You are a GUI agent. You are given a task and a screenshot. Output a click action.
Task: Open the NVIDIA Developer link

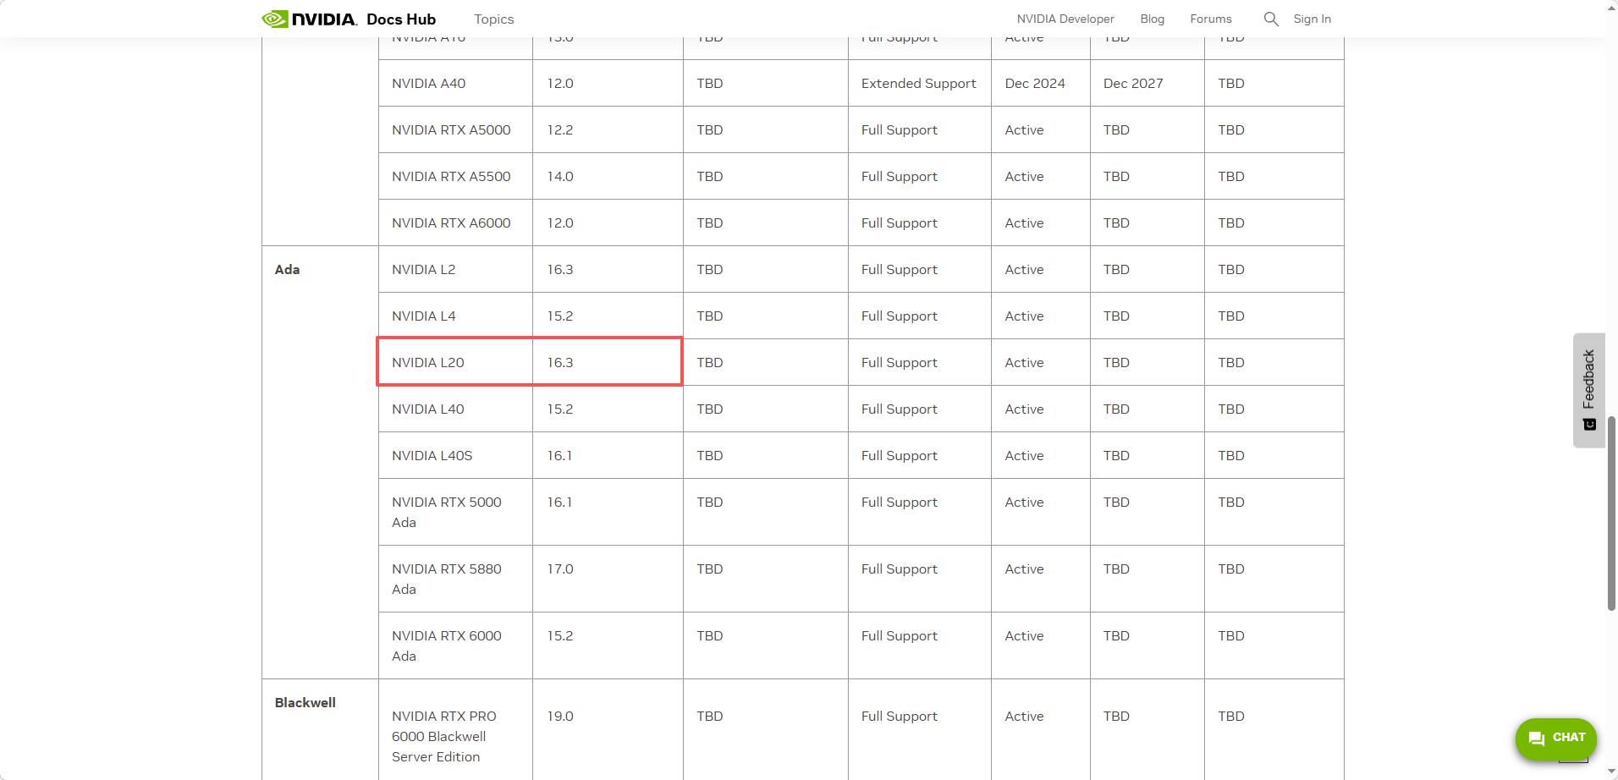(x=1065, y=19)
